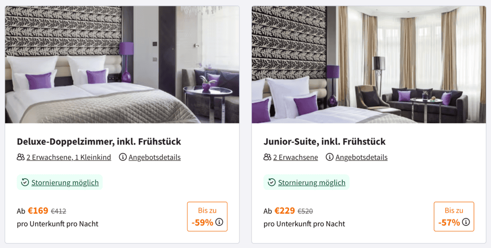This screenshot has width=491, height=248.
Task: Click info icon beside Junior-Suite Angebotsdetails
Action: (329, 157)
